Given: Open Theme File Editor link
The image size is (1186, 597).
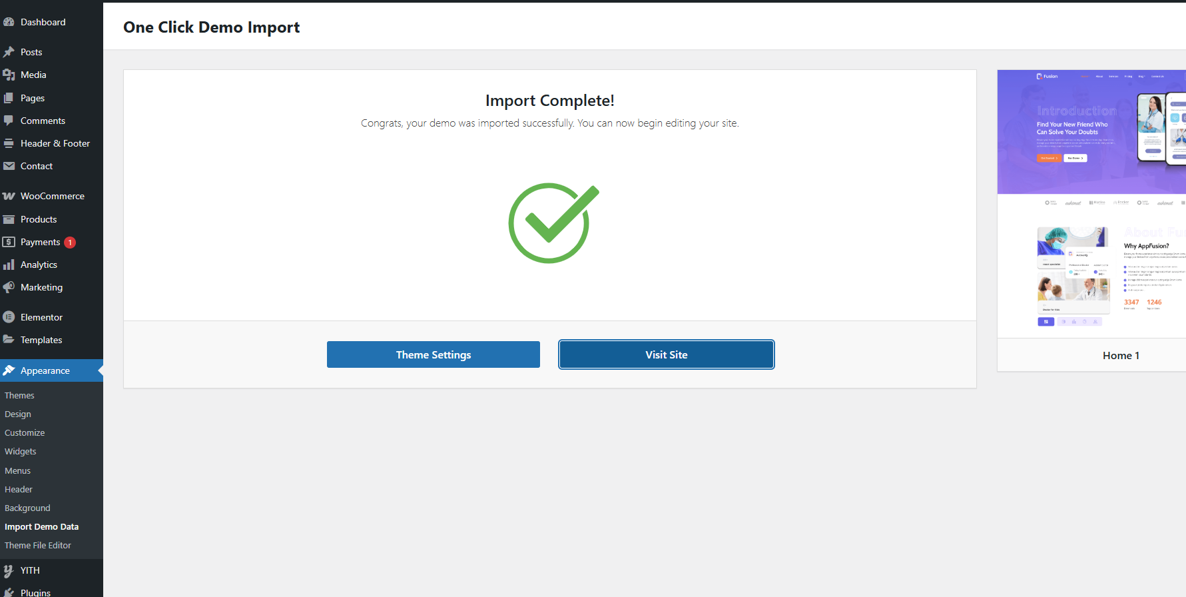Looking at the screenshot, I should [38, 545].
